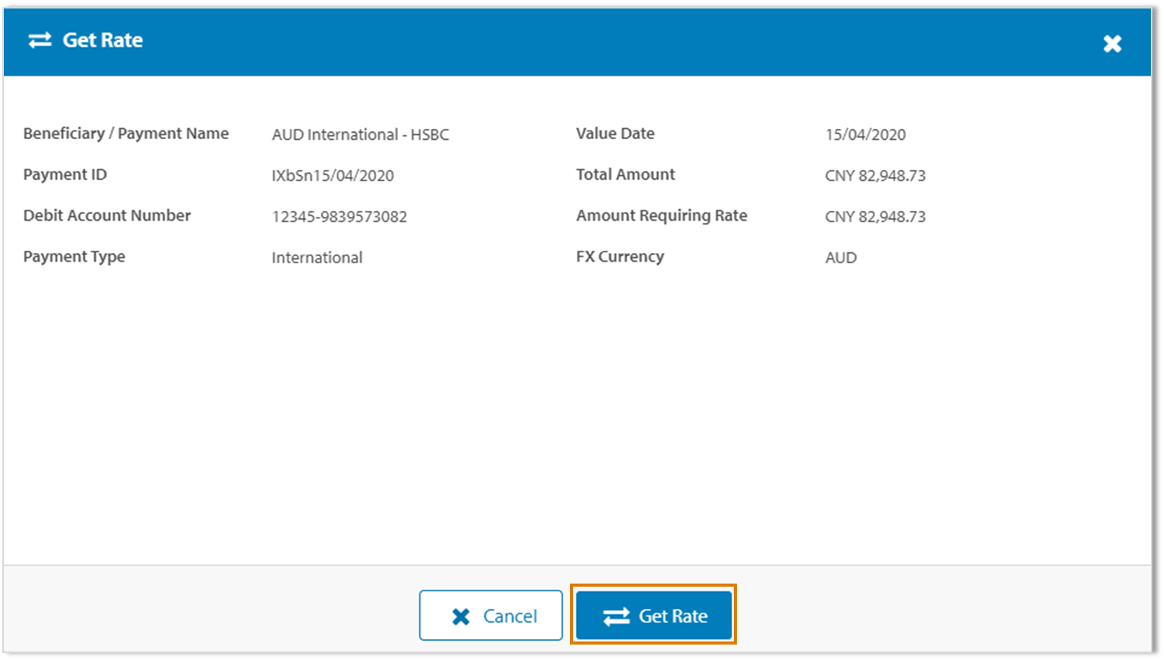Click the X icon at the top right
Screen dimensions: 1164x660
1113,43
